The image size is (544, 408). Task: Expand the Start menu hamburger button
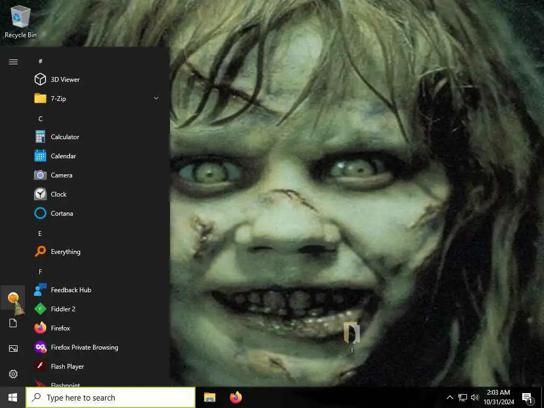(x=13, y=62)
